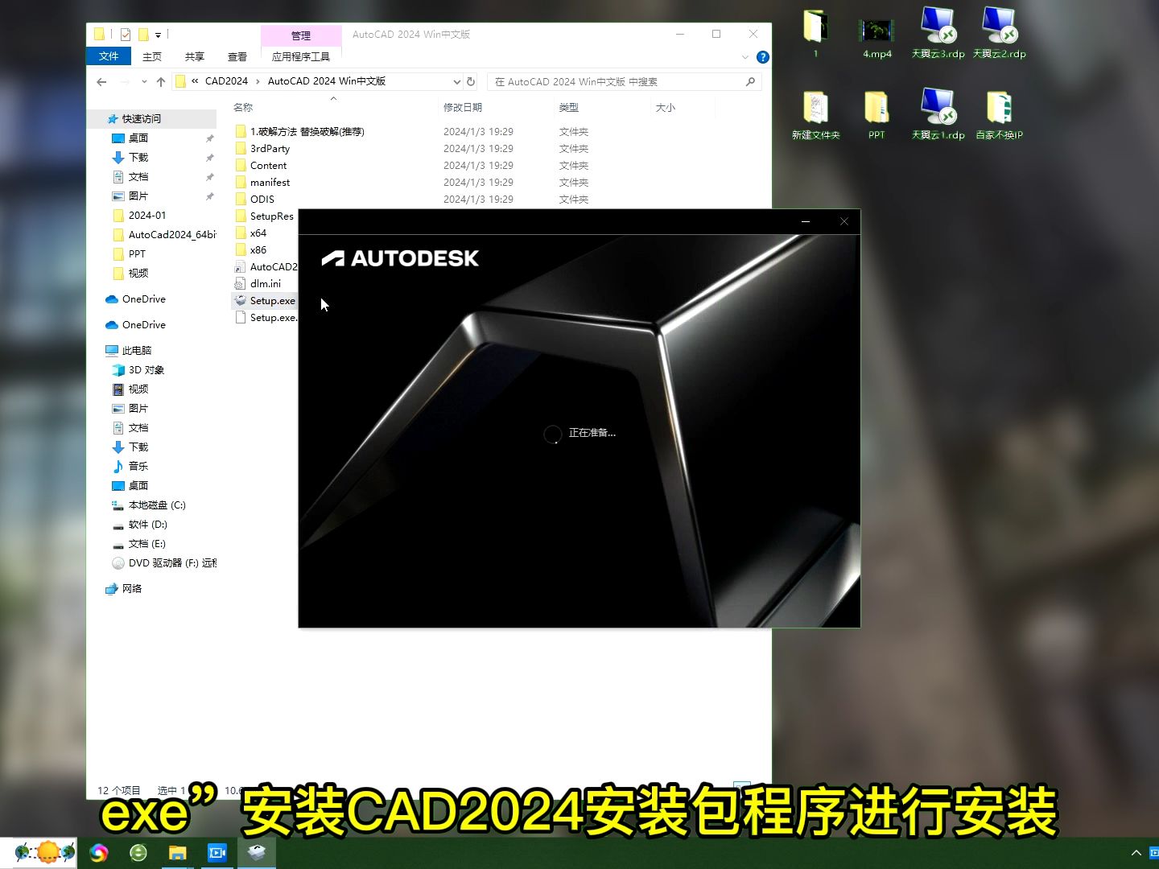Switch to the installer taskbar icon
This screenshot has width=1159, height=869.
(257, 853)
